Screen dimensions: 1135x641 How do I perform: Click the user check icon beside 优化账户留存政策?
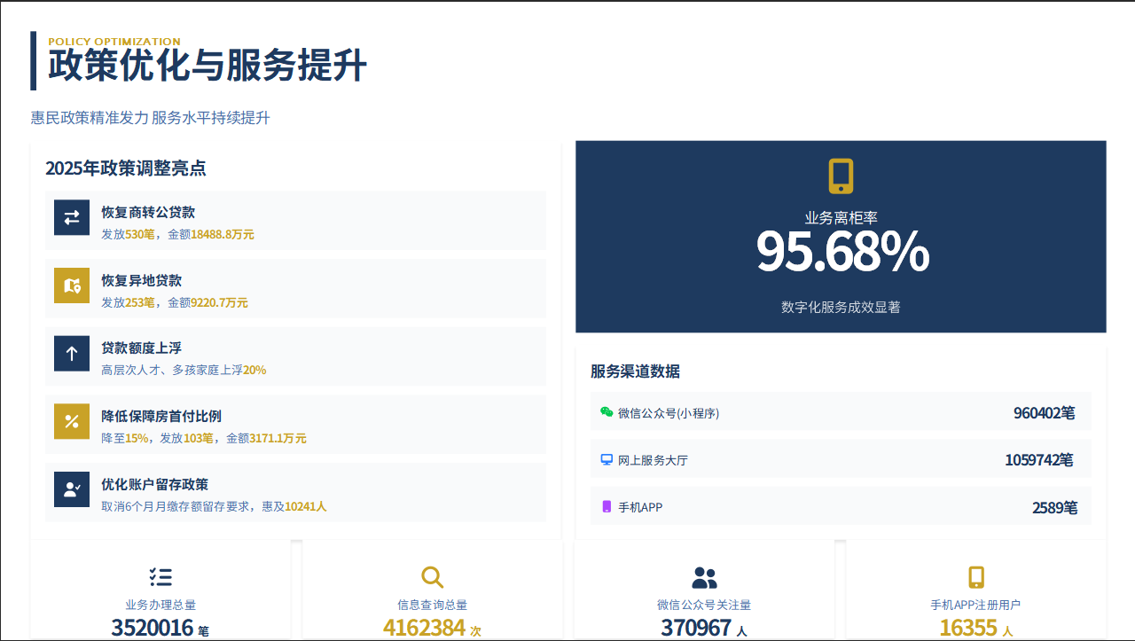point(72,489)
